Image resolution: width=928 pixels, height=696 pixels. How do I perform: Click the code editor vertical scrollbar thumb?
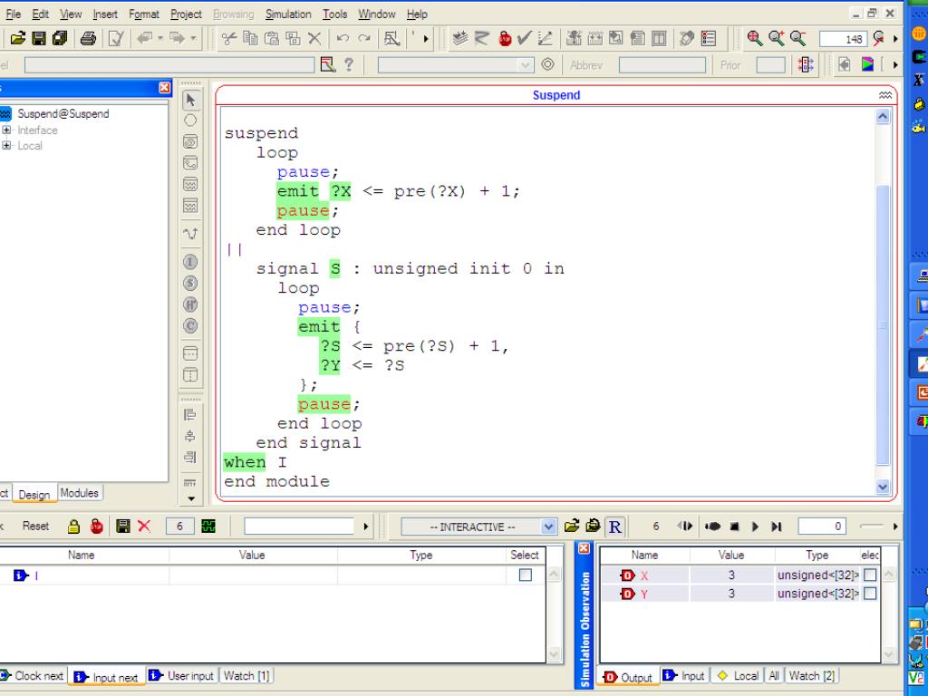[x=883, y=325]
